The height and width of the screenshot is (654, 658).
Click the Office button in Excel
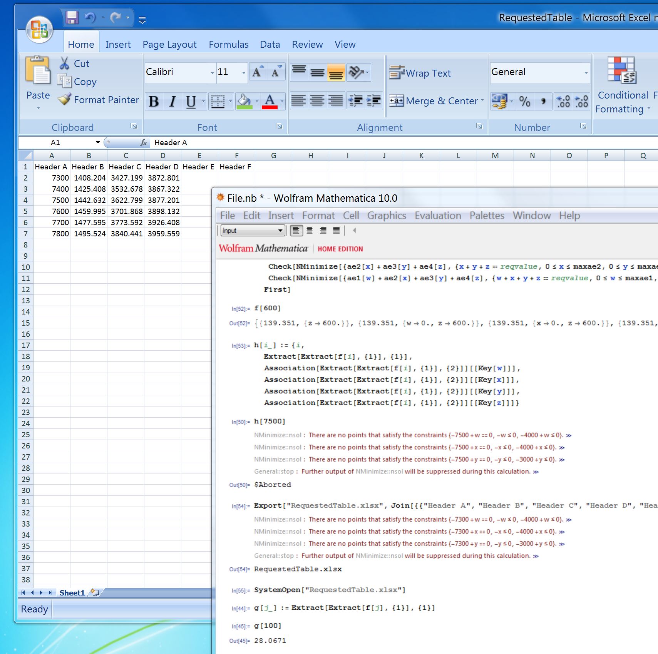tap(40, 30)
